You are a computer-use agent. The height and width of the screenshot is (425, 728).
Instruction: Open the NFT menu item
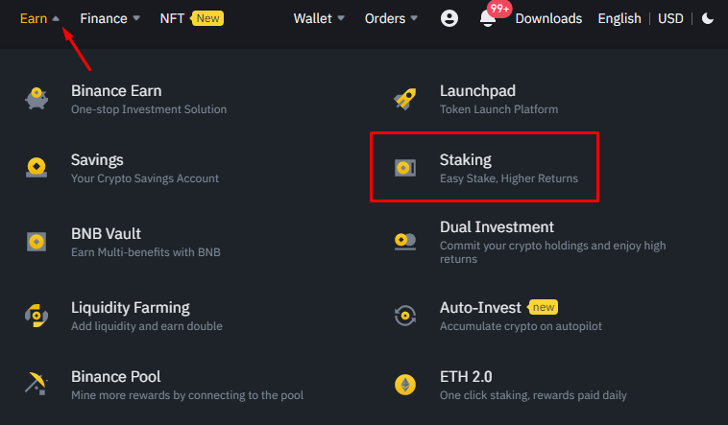click(x=173, y=18)
